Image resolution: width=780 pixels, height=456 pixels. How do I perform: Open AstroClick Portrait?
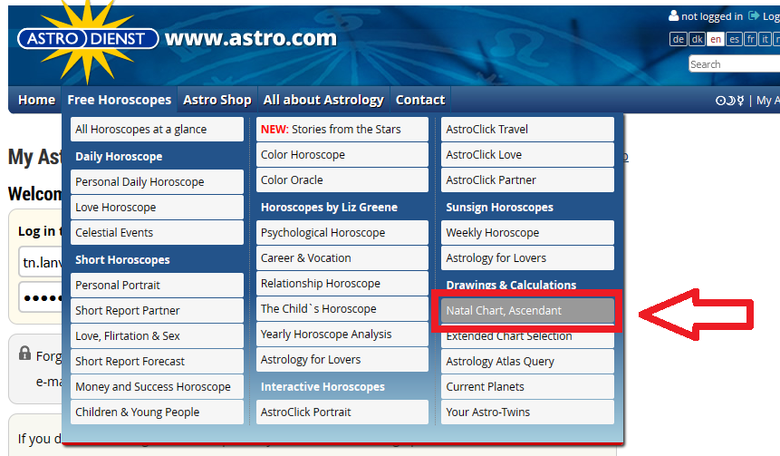pyautogui.click(x=342, y=412)
